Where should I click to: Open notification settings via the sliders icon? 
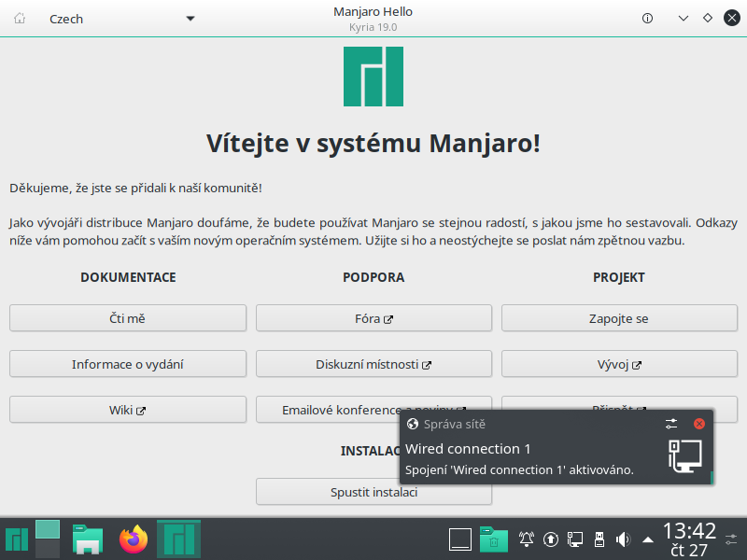point(671,424)
